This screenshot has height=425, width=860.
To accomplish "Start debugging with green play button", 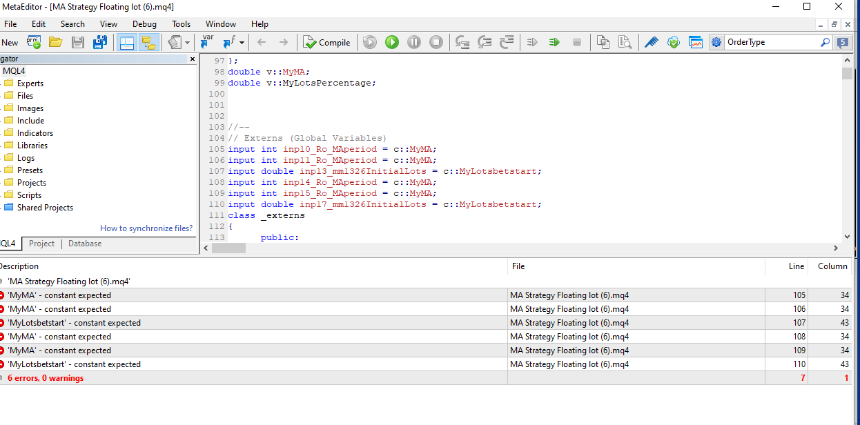I will tap(392, 42).
